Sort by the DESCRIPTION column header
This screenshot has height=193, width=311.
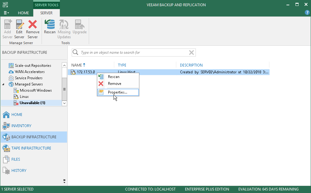[x=191, y=65]
